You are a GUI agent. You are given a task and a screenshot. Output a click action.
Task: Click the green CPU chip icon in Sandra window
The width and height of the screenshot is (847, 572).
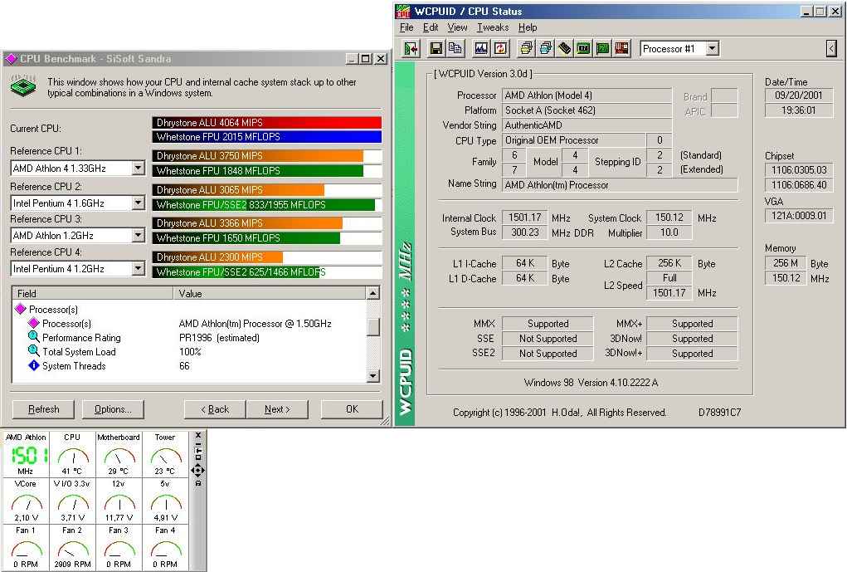pos(23,86)
